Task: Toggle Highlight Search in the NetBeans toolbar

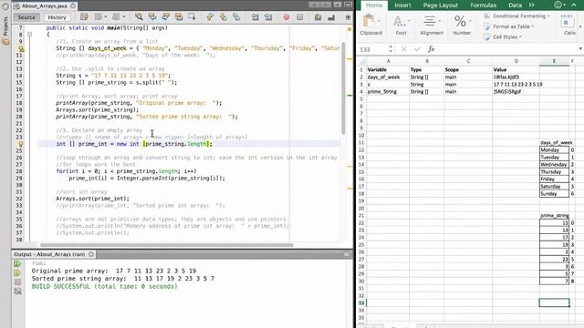Action: 179,17
